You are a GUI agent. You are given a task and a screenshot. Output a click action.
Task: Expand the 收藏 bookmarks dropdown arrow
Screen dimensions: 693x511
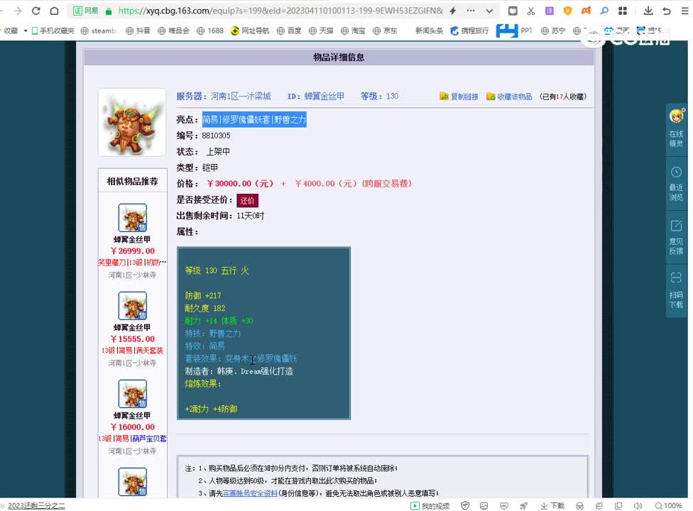coord(25,31)
